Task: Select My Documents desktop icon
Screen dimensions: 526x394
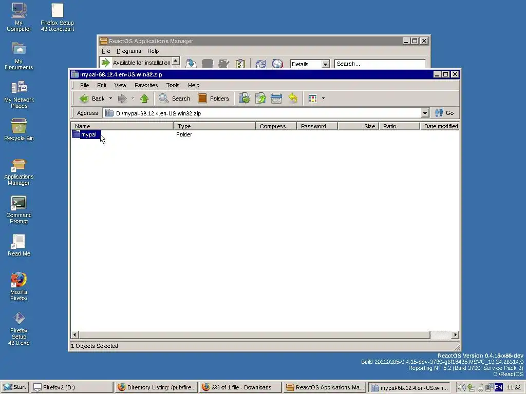Action: click(19, 55)
